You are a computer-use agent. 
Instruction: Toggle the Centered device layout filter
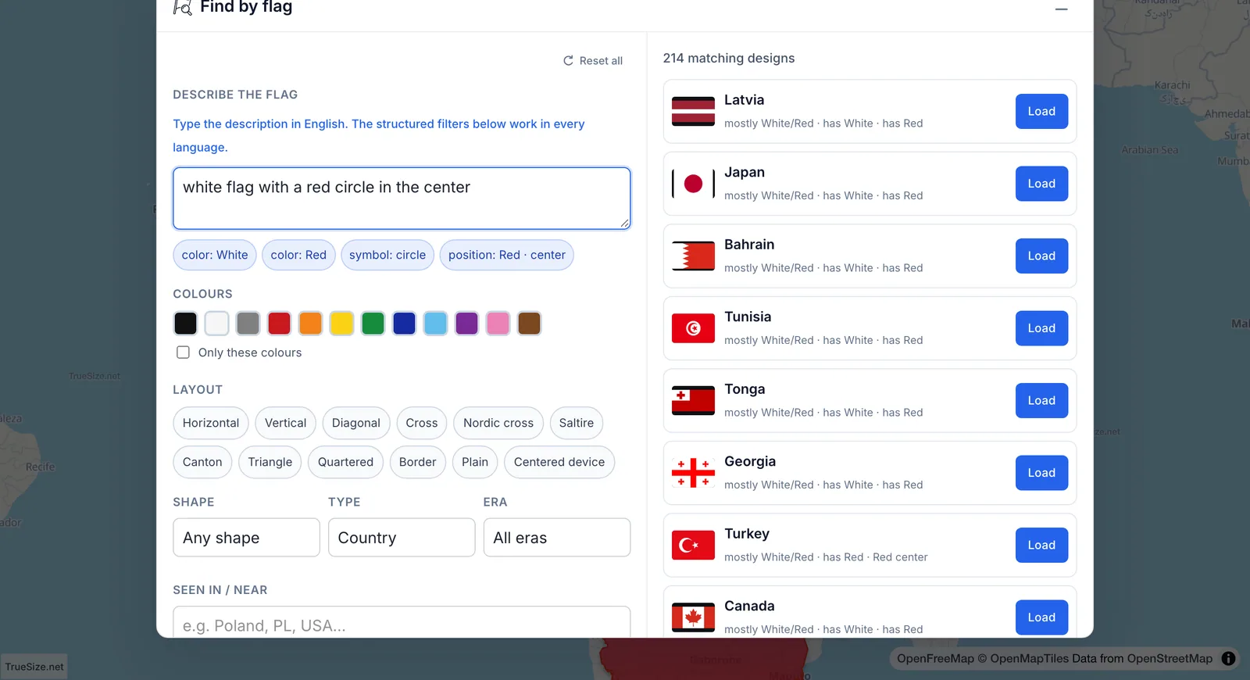559,462
